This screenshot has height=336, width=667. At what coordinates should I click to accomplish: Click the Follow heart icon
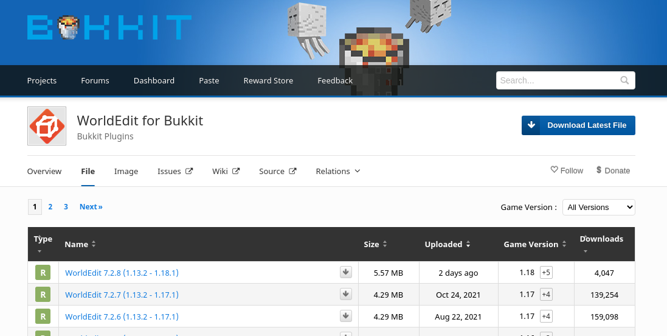click(555, 170)
